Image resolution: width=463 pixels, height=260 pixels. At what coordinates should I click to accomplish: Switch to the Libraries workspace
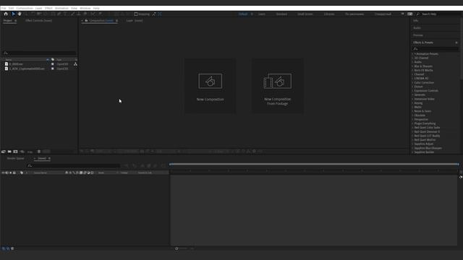click(329, 14)
